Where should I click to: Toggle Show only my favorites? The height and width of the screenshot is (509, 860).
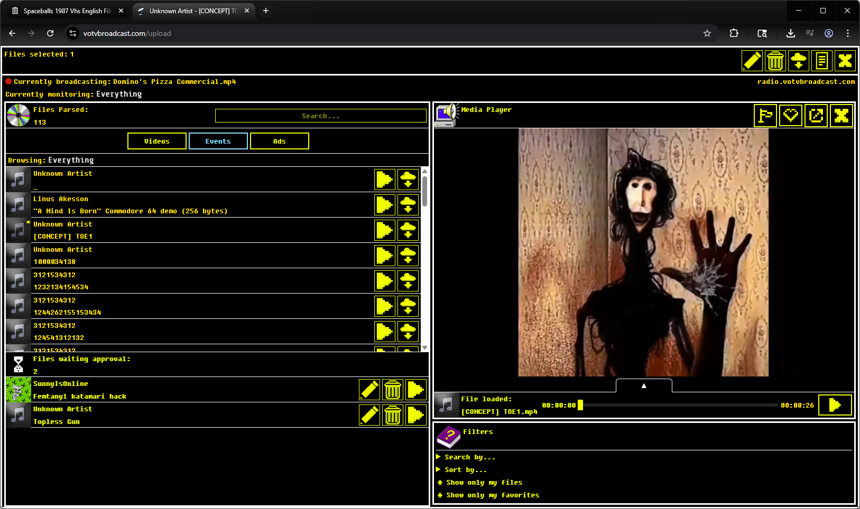tap(488, 495)
